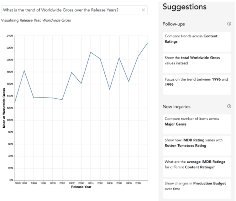Choose "Show the total Worldwide Gross" suggestion
The width and height of the screenshot is (236, 201).
(197, 61)
